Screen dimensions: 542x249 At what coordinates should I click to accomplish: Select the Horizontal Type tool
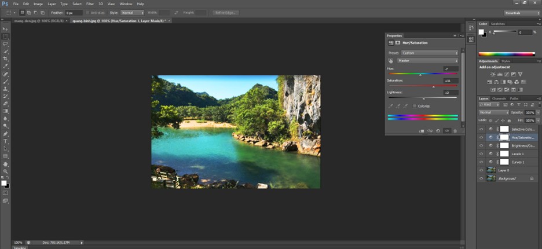[5, 141]
